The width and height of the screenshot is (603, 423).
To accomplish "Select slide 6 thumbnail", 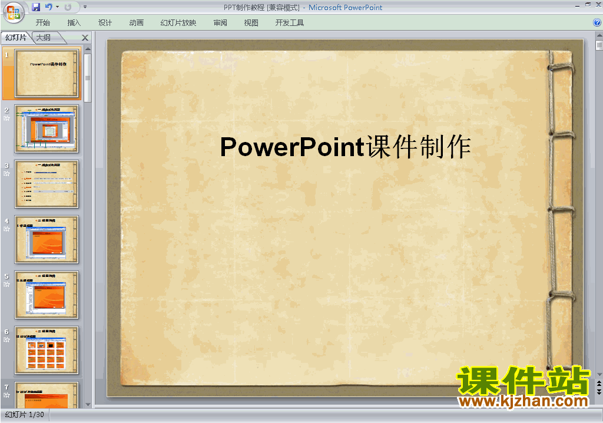I will point(47,351).
